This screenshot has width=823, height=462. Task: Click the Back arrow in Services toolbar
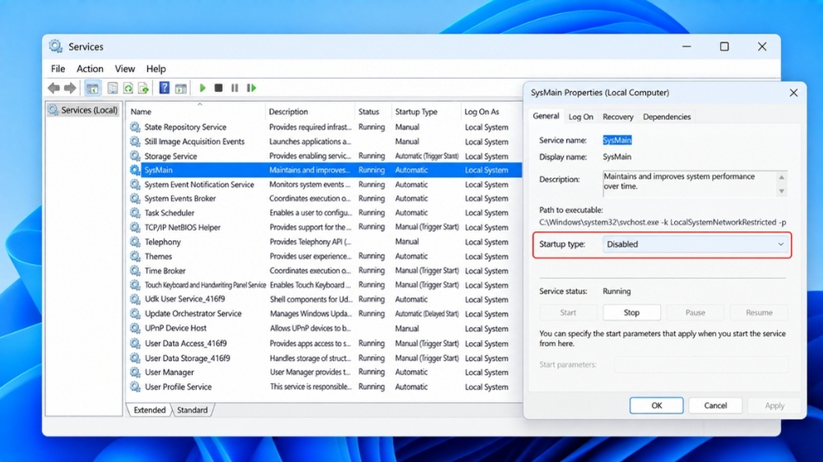[x=53, y=88]
